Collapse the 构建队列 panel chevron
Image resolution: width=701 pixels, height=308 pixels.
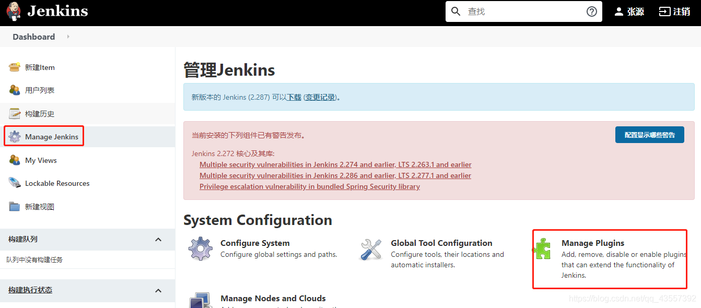pyautogui.click(x=159, y=239)
